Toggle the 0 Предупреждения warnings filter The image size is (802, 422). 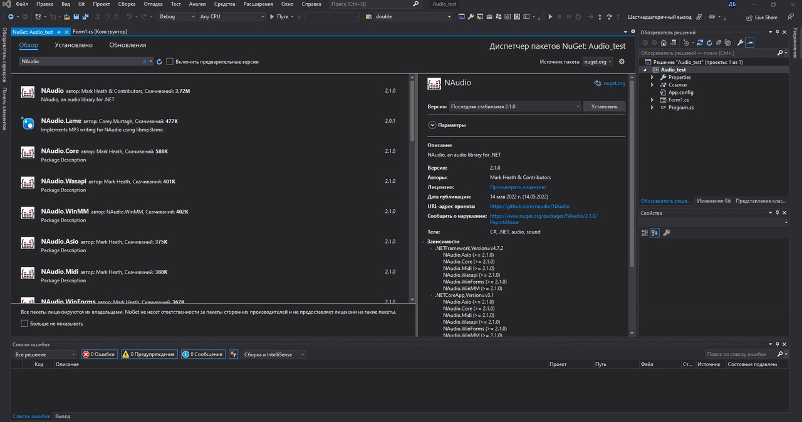coord(149,354)
